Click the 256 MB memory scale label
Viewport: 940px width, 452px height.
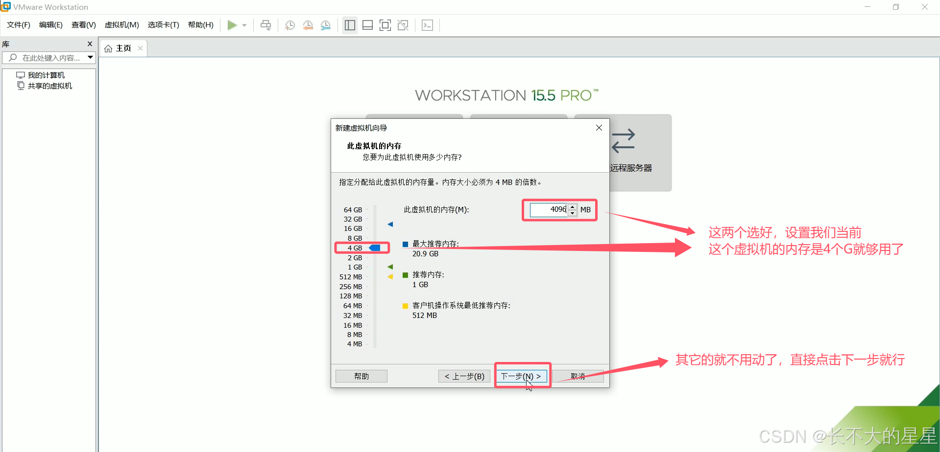coord(351,287)
